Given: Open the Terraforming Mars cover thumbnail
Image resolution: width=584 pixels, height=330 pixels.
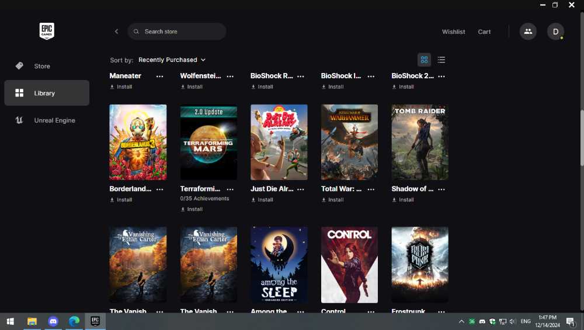Looking at the screenshot, I should coord(208,143).
